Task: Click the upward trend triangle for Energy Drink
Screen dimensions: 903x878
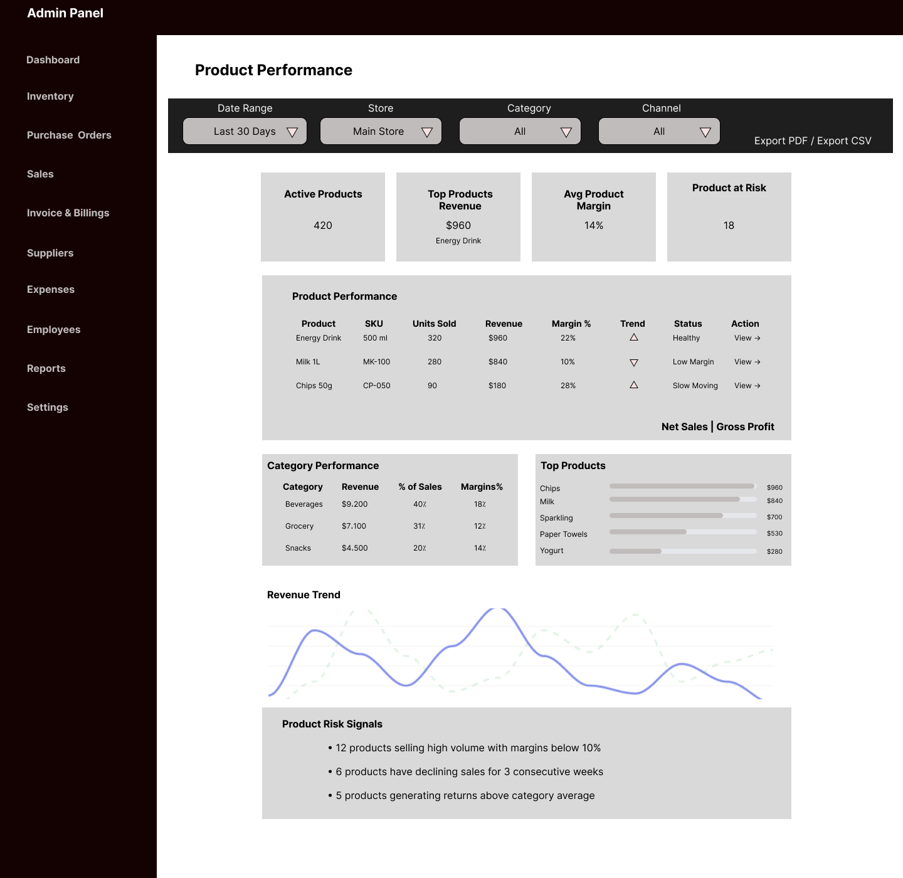Action: [633, 337]
